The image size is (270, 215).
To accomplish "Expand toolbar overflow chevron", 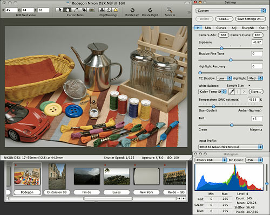I will pyautogui.click(x=189, y=12).
